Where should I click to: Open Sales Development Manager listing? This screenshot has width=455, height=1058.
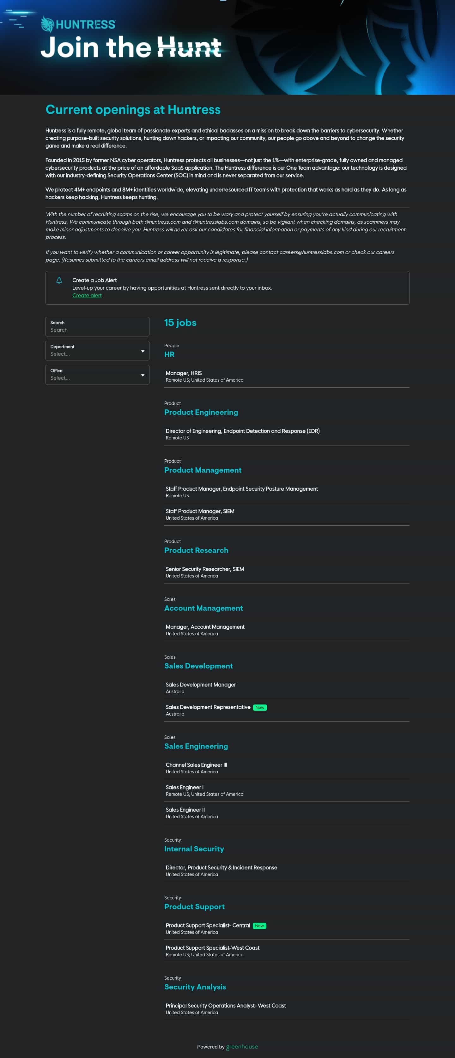287,688
